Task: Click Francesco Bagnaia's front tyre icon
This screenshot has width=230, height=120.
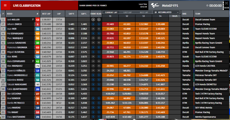Action: tap(93, 47)
